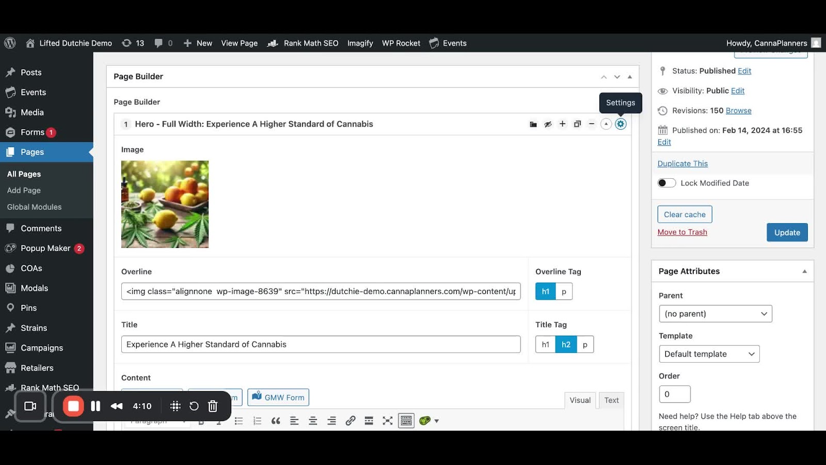
Task: Collapse the Hero module with circled arrow
Action: tap(606, 124)
